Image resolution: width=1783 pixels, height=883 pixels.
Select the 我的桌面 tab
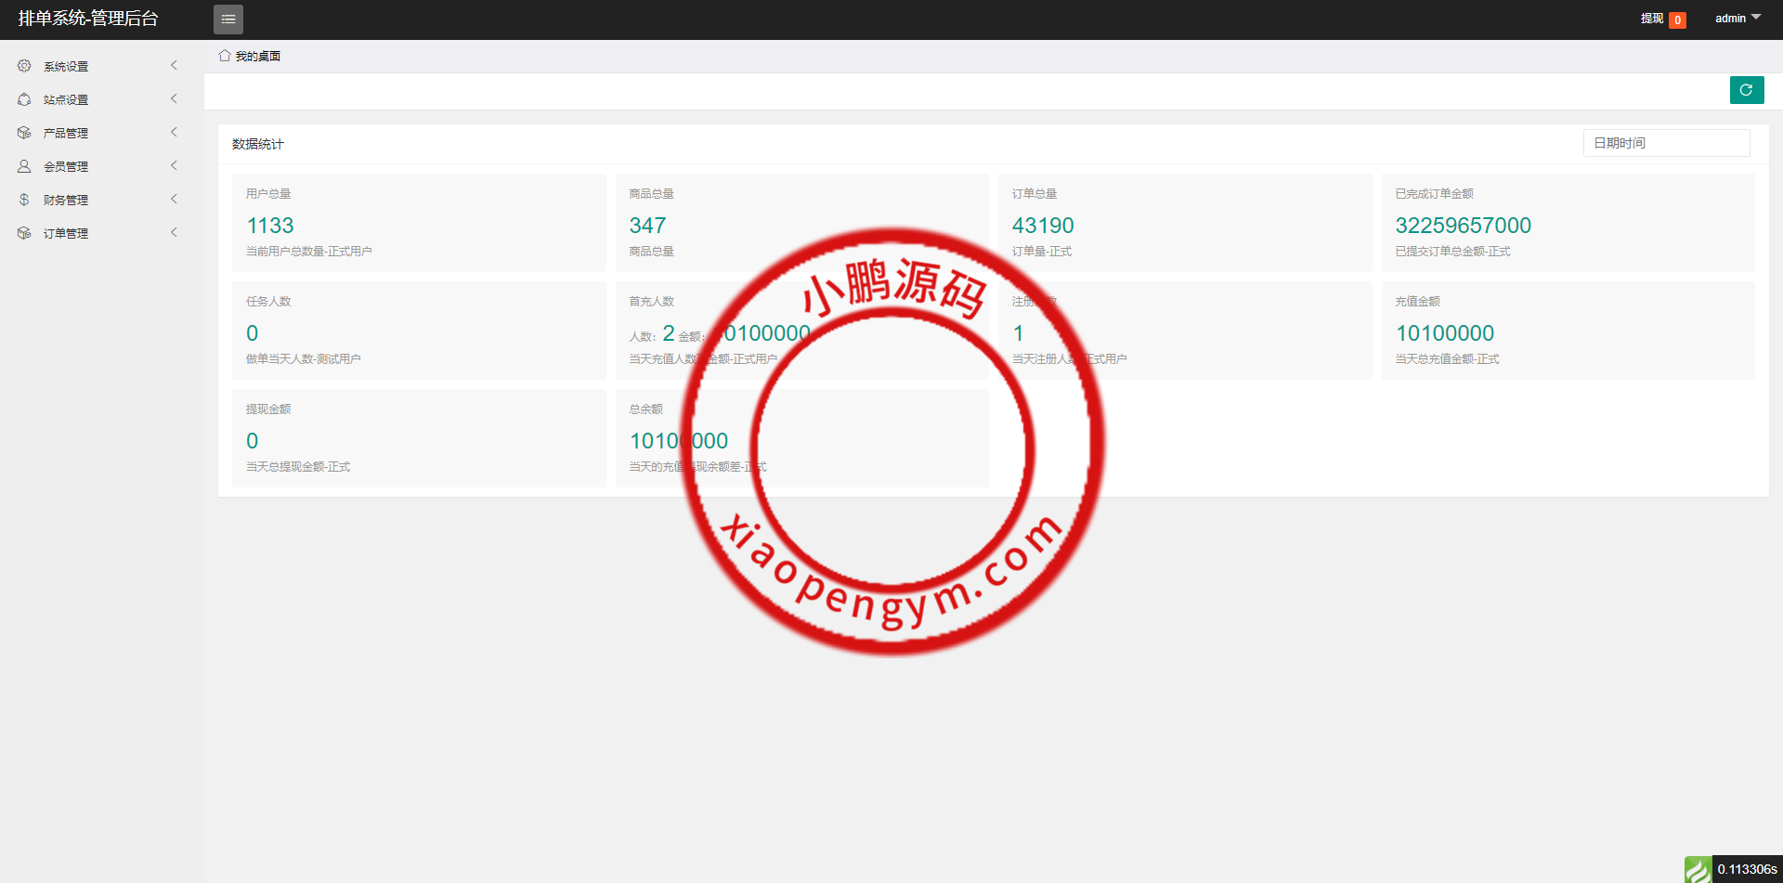point(257,57)
